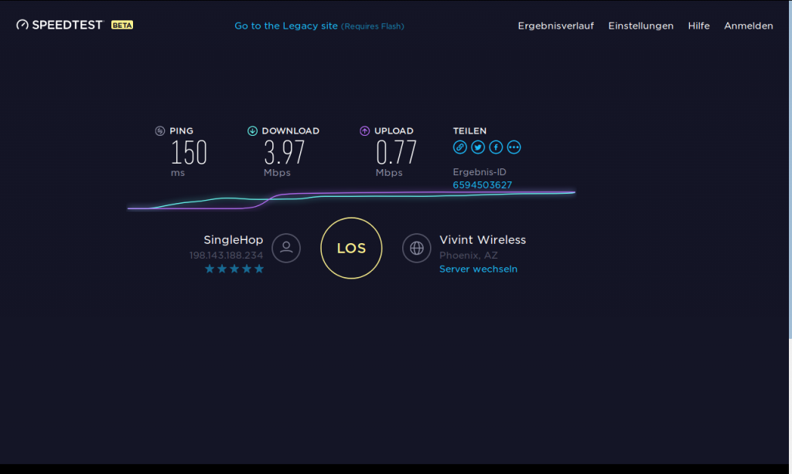Image resolution: width=792 pixels, height=474 pixels.
Task: Open Go to the Legacy site link
Action: pos(319,25)
